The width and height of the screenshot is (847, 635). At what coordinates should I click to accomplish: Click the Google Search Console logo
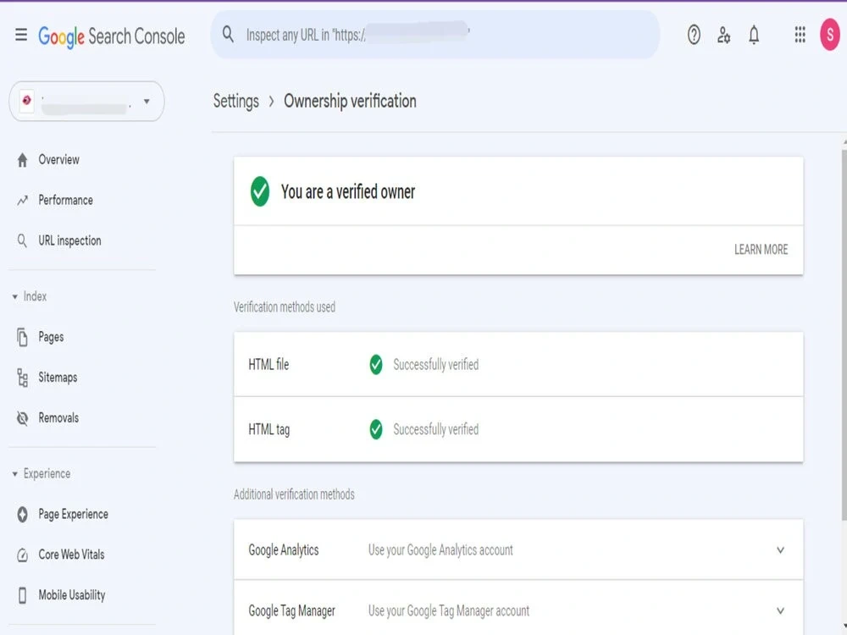111,36
